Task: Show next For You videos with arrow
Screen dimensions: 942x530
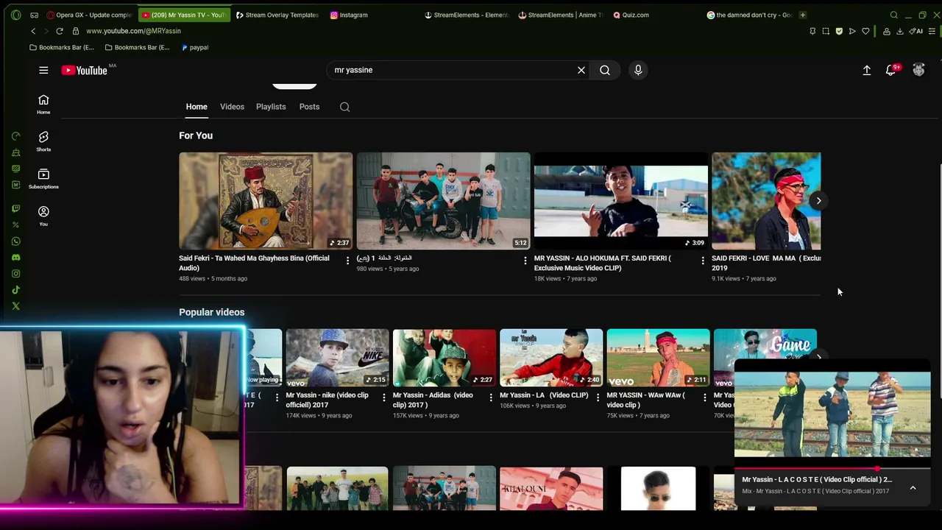Action: (818, 201)
